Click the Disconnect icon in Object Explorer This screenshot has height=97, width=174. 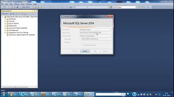click(14, 14)
